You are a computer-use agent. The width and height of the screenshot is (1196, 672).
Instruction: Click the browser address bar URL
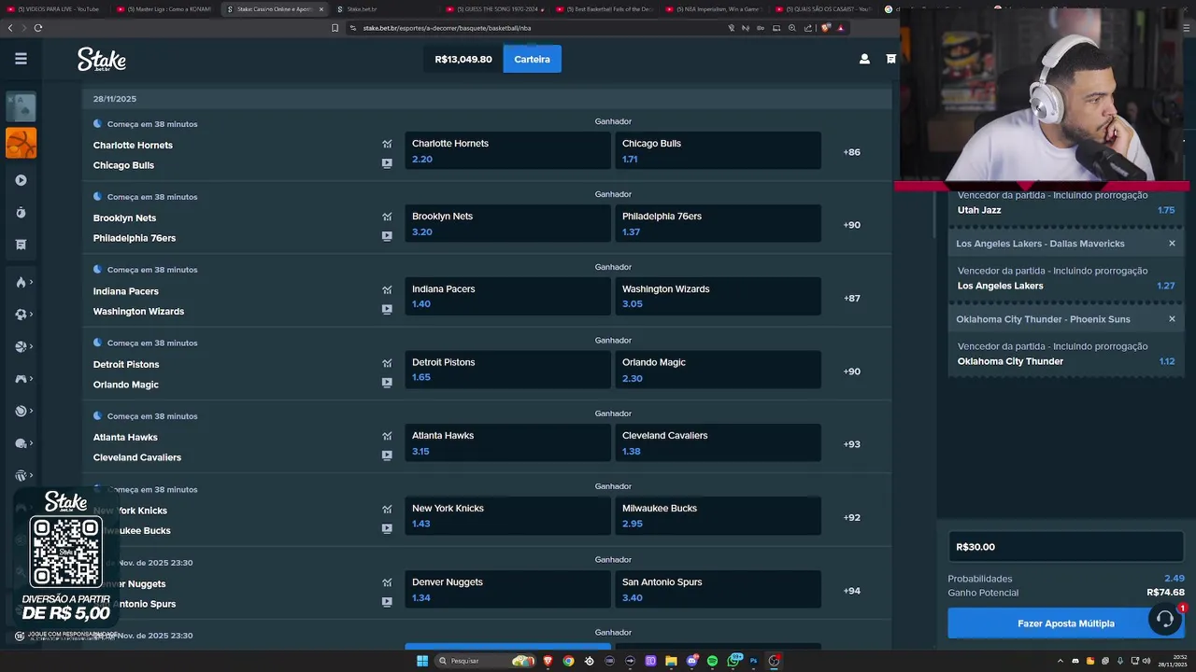coord(447,28)
